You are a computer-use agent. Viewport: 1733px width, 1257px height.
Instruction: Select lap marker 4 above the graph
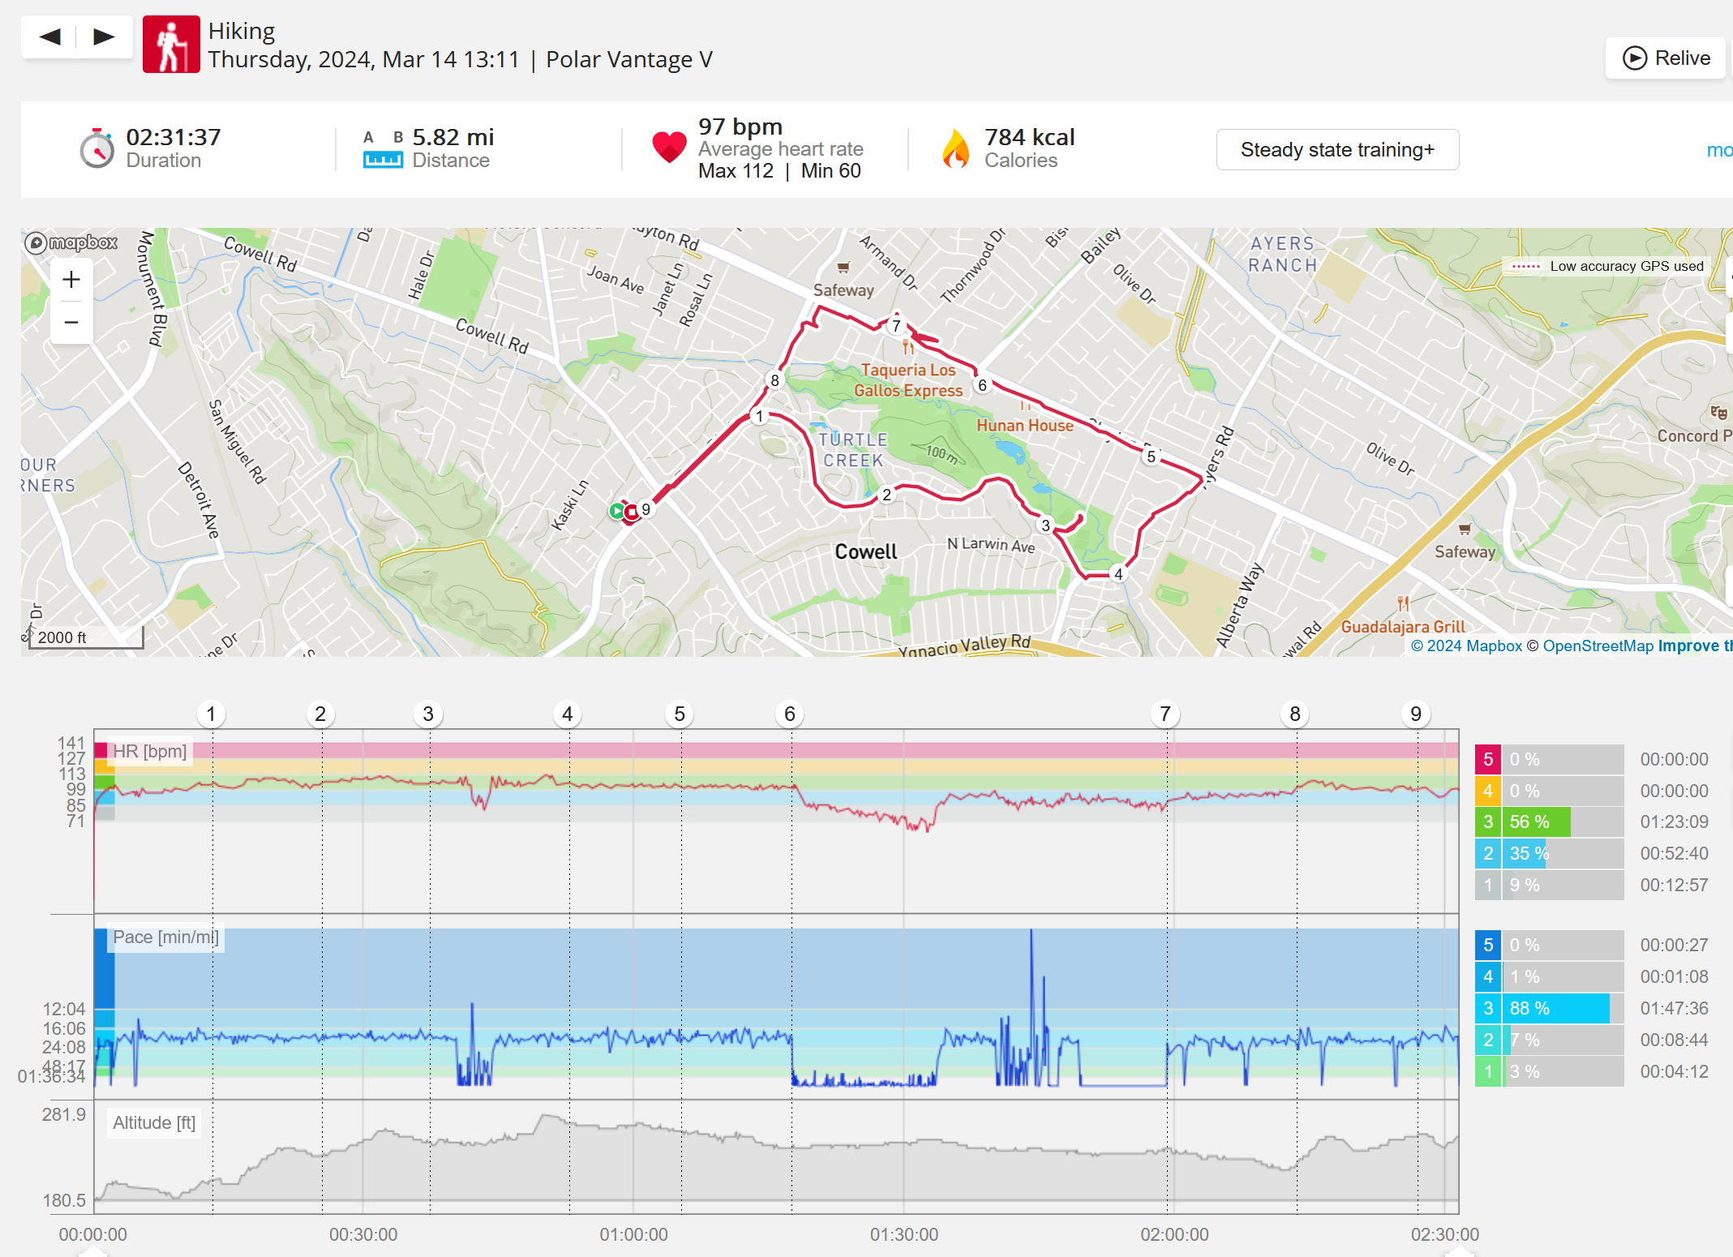tap(567, 714)
